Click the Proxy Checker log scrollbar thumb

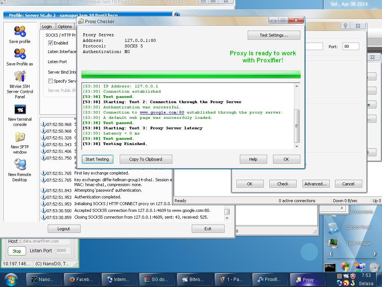(297, 126)
